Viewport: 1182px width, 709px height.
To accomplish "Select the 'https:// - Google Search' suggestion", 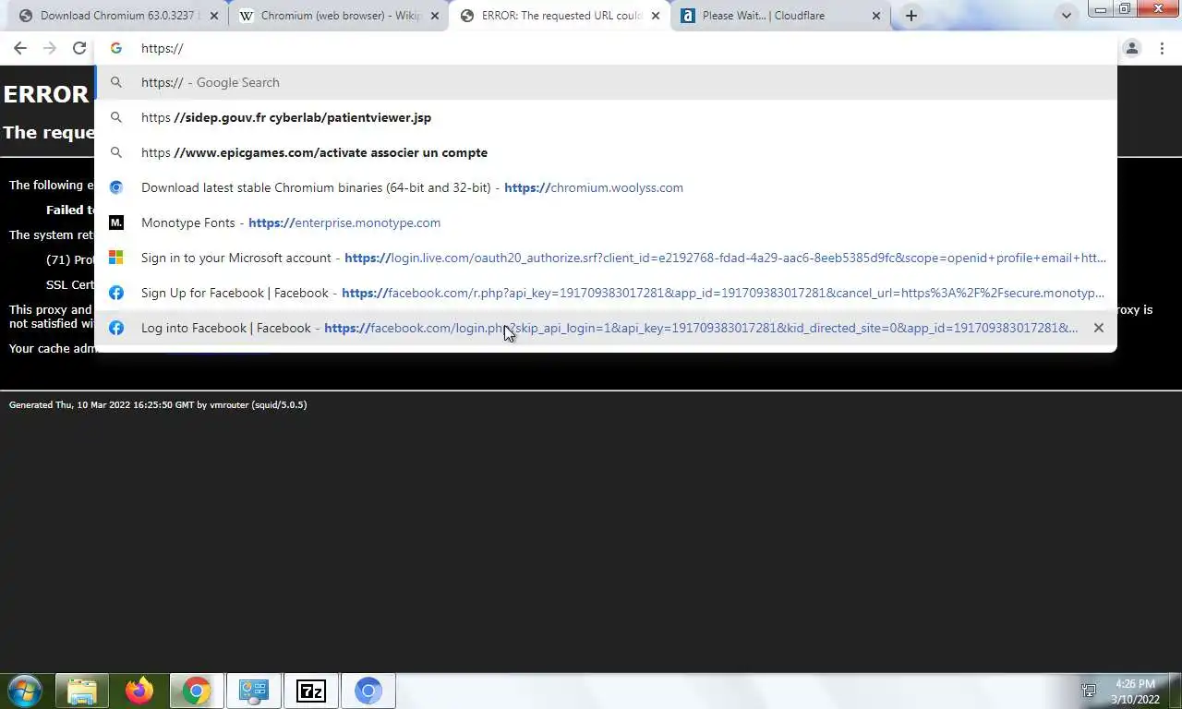I will tap(606, 82).
